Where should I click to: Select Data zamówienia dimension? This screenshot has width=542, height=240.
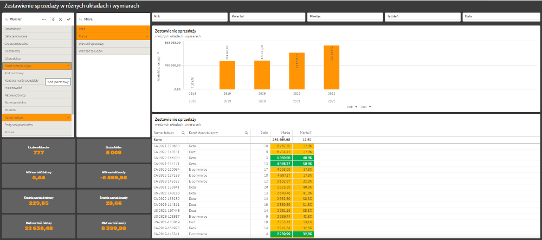[x=37, y=36]
